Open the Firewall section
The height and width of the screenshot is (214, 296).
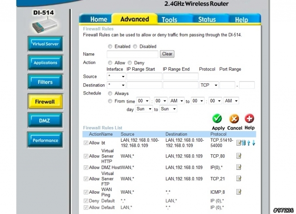pos(45,101)
